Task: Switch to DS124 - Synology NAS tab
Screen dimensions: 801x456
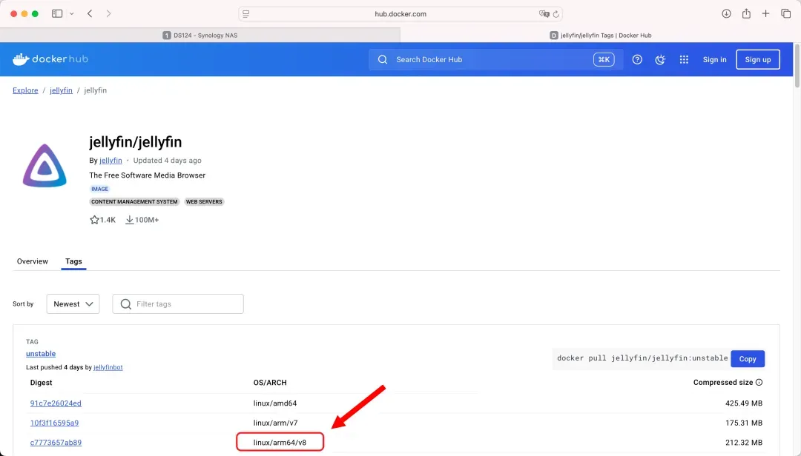Action: click(200, 36)
